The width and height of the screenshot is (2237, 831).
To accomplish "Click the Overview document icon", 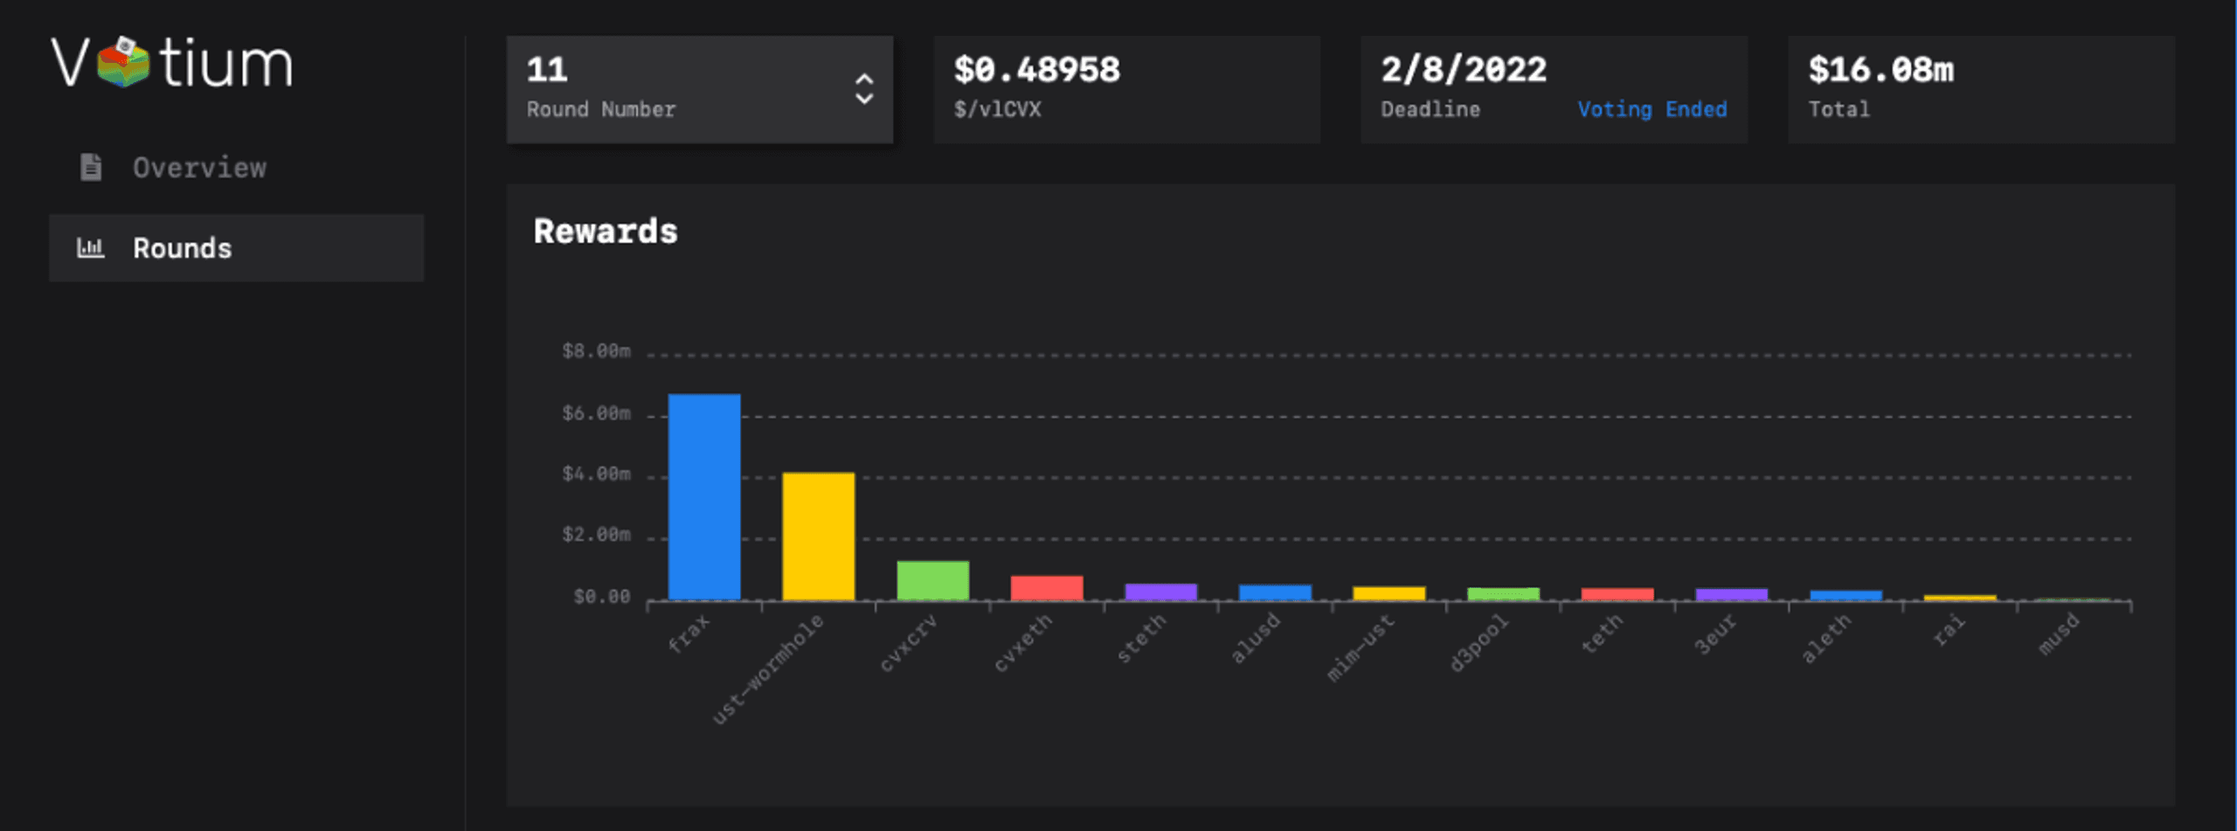I will [x=91, y=167].
